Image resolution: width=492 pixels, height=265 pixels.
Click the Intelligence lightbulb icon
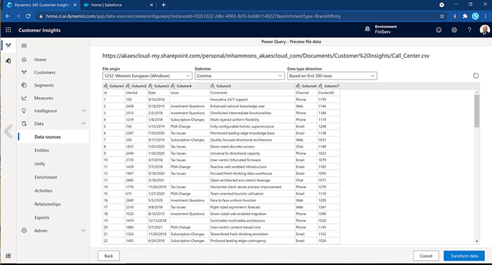[x=24, y=111]
